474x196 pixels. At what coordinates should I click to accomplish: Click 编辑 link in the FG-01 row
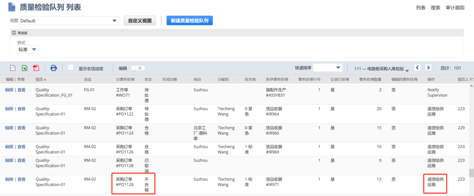click(x=9, y=90)
